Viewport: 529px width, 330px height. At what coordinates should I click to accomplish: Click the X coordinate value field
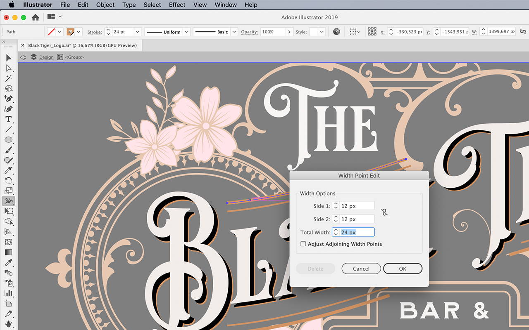[x=409, y=32]
